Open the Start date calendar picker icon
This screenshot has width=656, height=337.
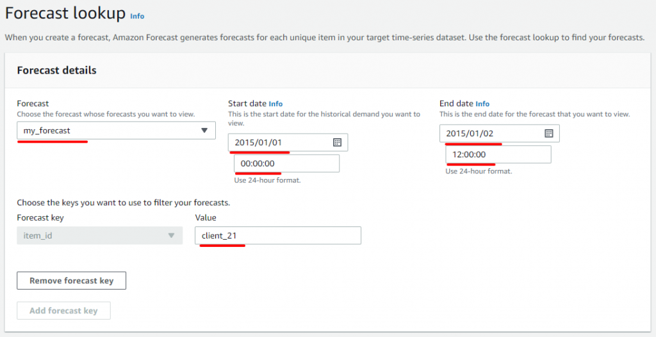pyautogui.click(x=337, y=143)
